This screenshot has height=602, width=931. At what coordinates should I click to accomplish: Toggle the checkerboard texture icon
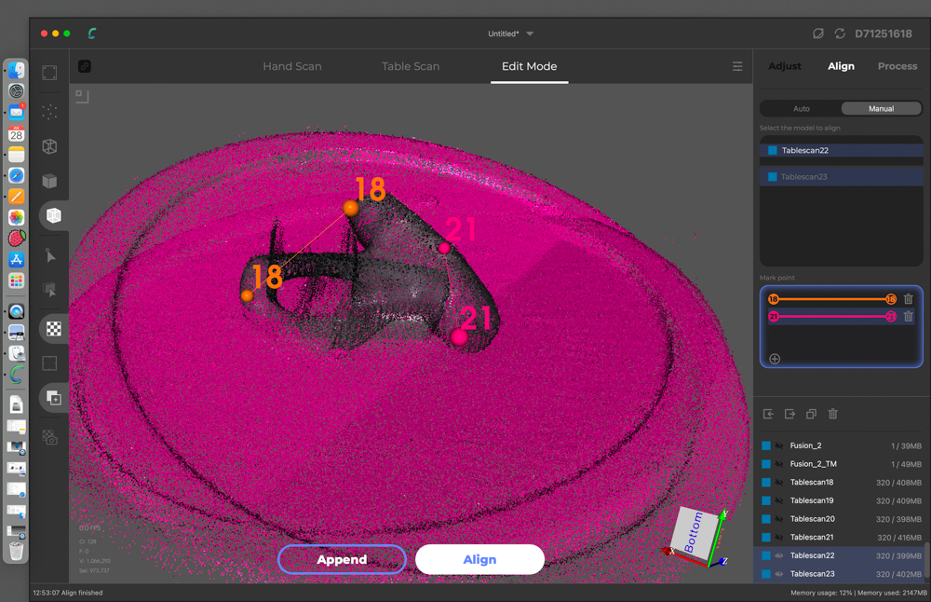coord(54,329)
